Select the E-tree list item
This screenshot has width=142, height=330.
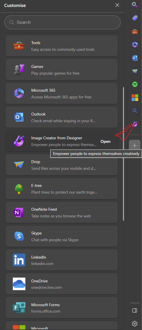pos(62,189)
